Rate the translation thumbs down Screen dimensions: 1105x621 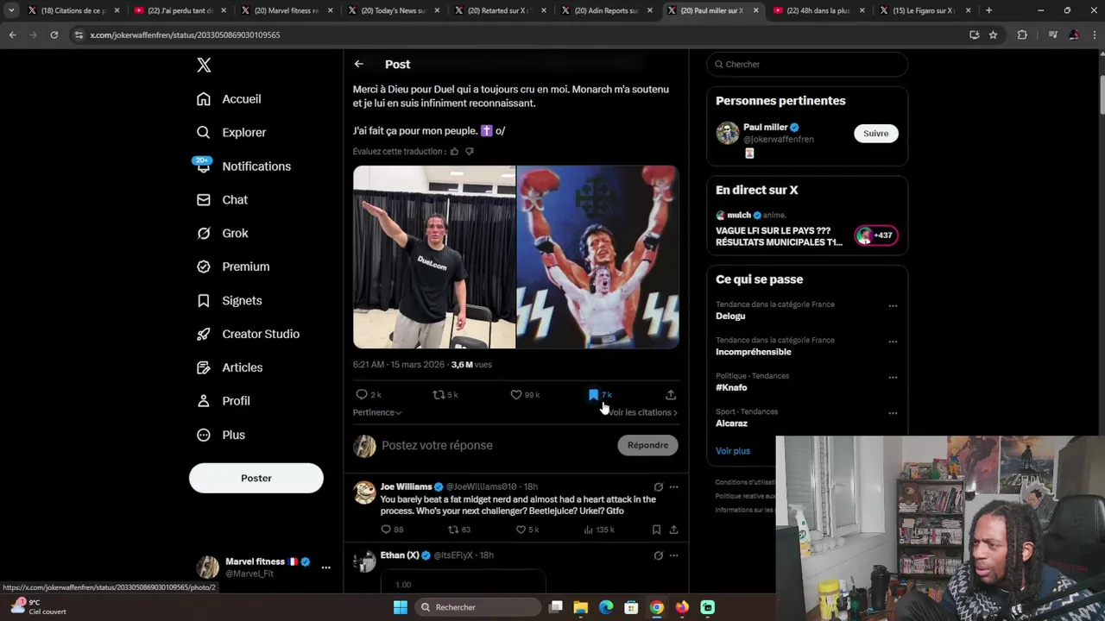click(470, 152)
